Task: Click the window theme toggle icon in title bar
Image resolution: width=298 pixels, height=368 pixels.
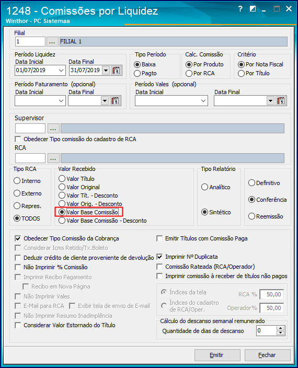Action: point(253,9)
